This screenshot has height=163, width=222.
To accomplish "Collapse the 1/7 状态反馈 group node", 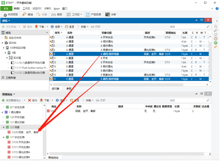I will click(x=3, y=137).
